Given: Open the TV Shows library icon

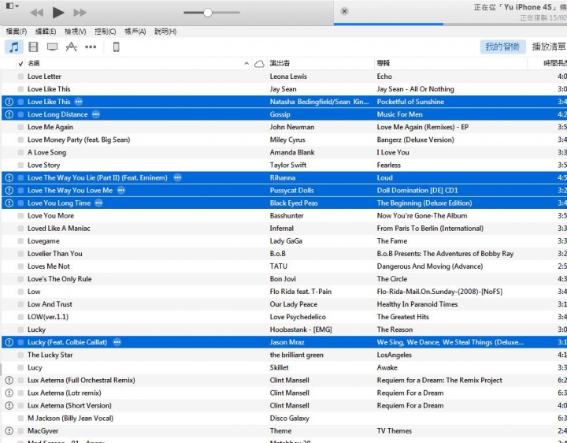Looking at the screenshot, I should pos(53,47).
